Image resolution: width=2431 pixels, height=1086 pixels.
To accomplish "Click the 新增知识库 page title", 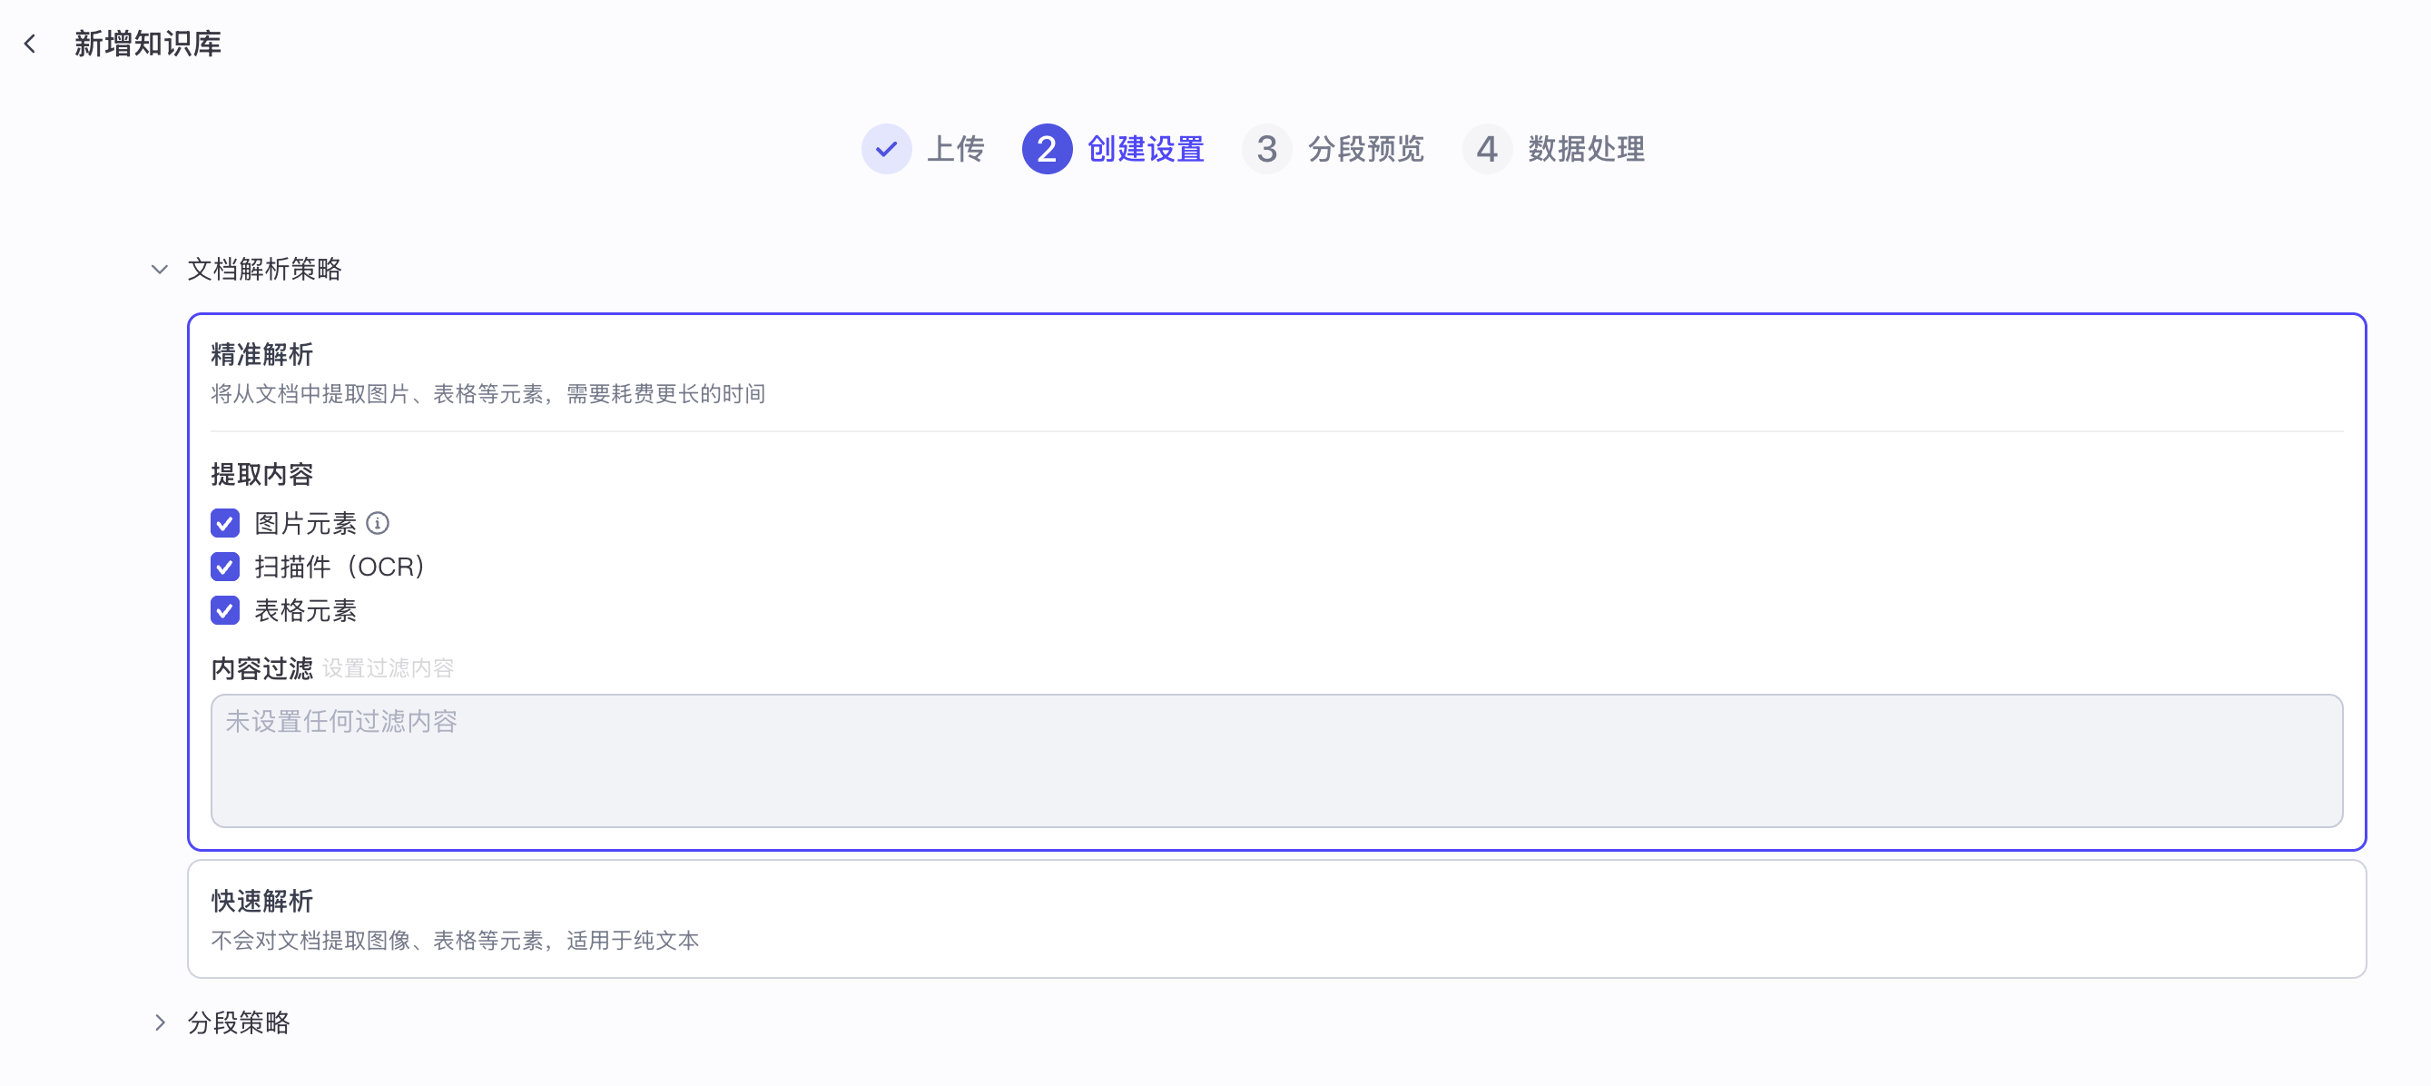I will point(148,44).
